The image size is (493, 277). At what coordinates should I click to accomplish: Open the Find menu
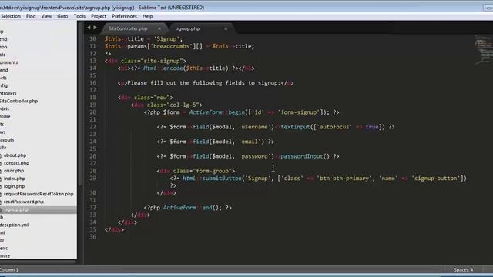[31, 16]
